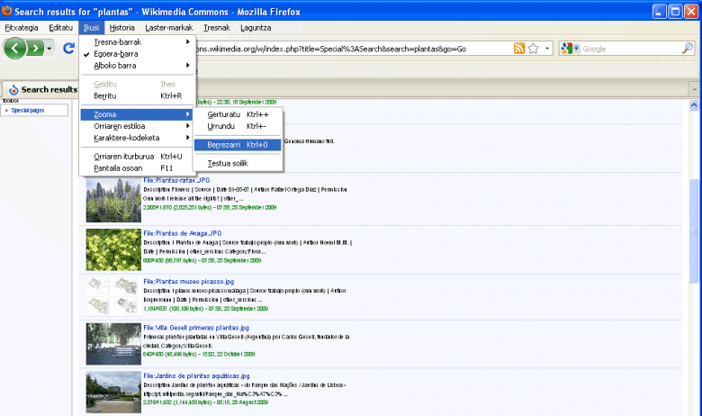Choose Gerturatu to zoom in
The image size is (702, 416).
238,114
